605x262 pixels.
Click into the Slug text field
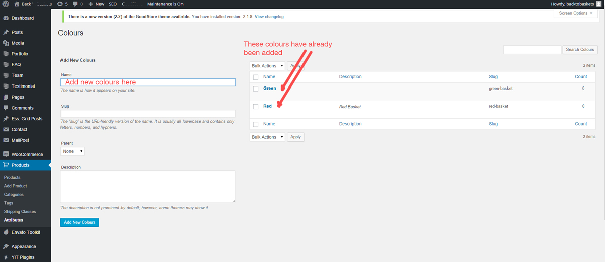click(x=148, y=114)
